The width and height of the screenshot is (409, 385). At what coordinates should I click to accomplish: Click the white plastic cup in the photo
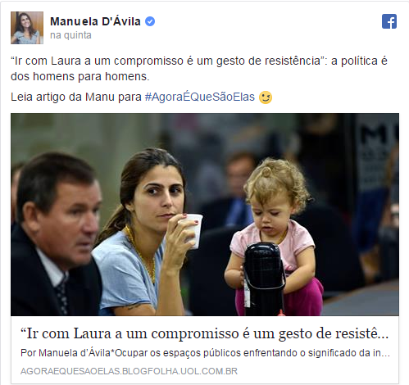coord(193,231)
